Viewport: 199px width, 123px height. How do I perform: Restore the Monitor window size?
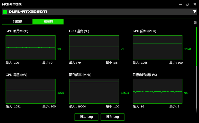(x=188, y=4)
